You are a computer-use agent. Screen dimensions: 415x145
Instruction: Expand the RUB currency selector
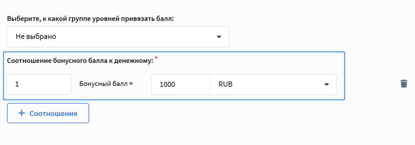click(x=273, y=84)
